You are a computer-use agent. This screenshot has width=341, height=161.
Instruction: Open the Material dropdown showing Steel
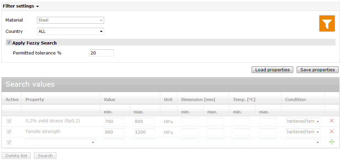click(70, 20)
